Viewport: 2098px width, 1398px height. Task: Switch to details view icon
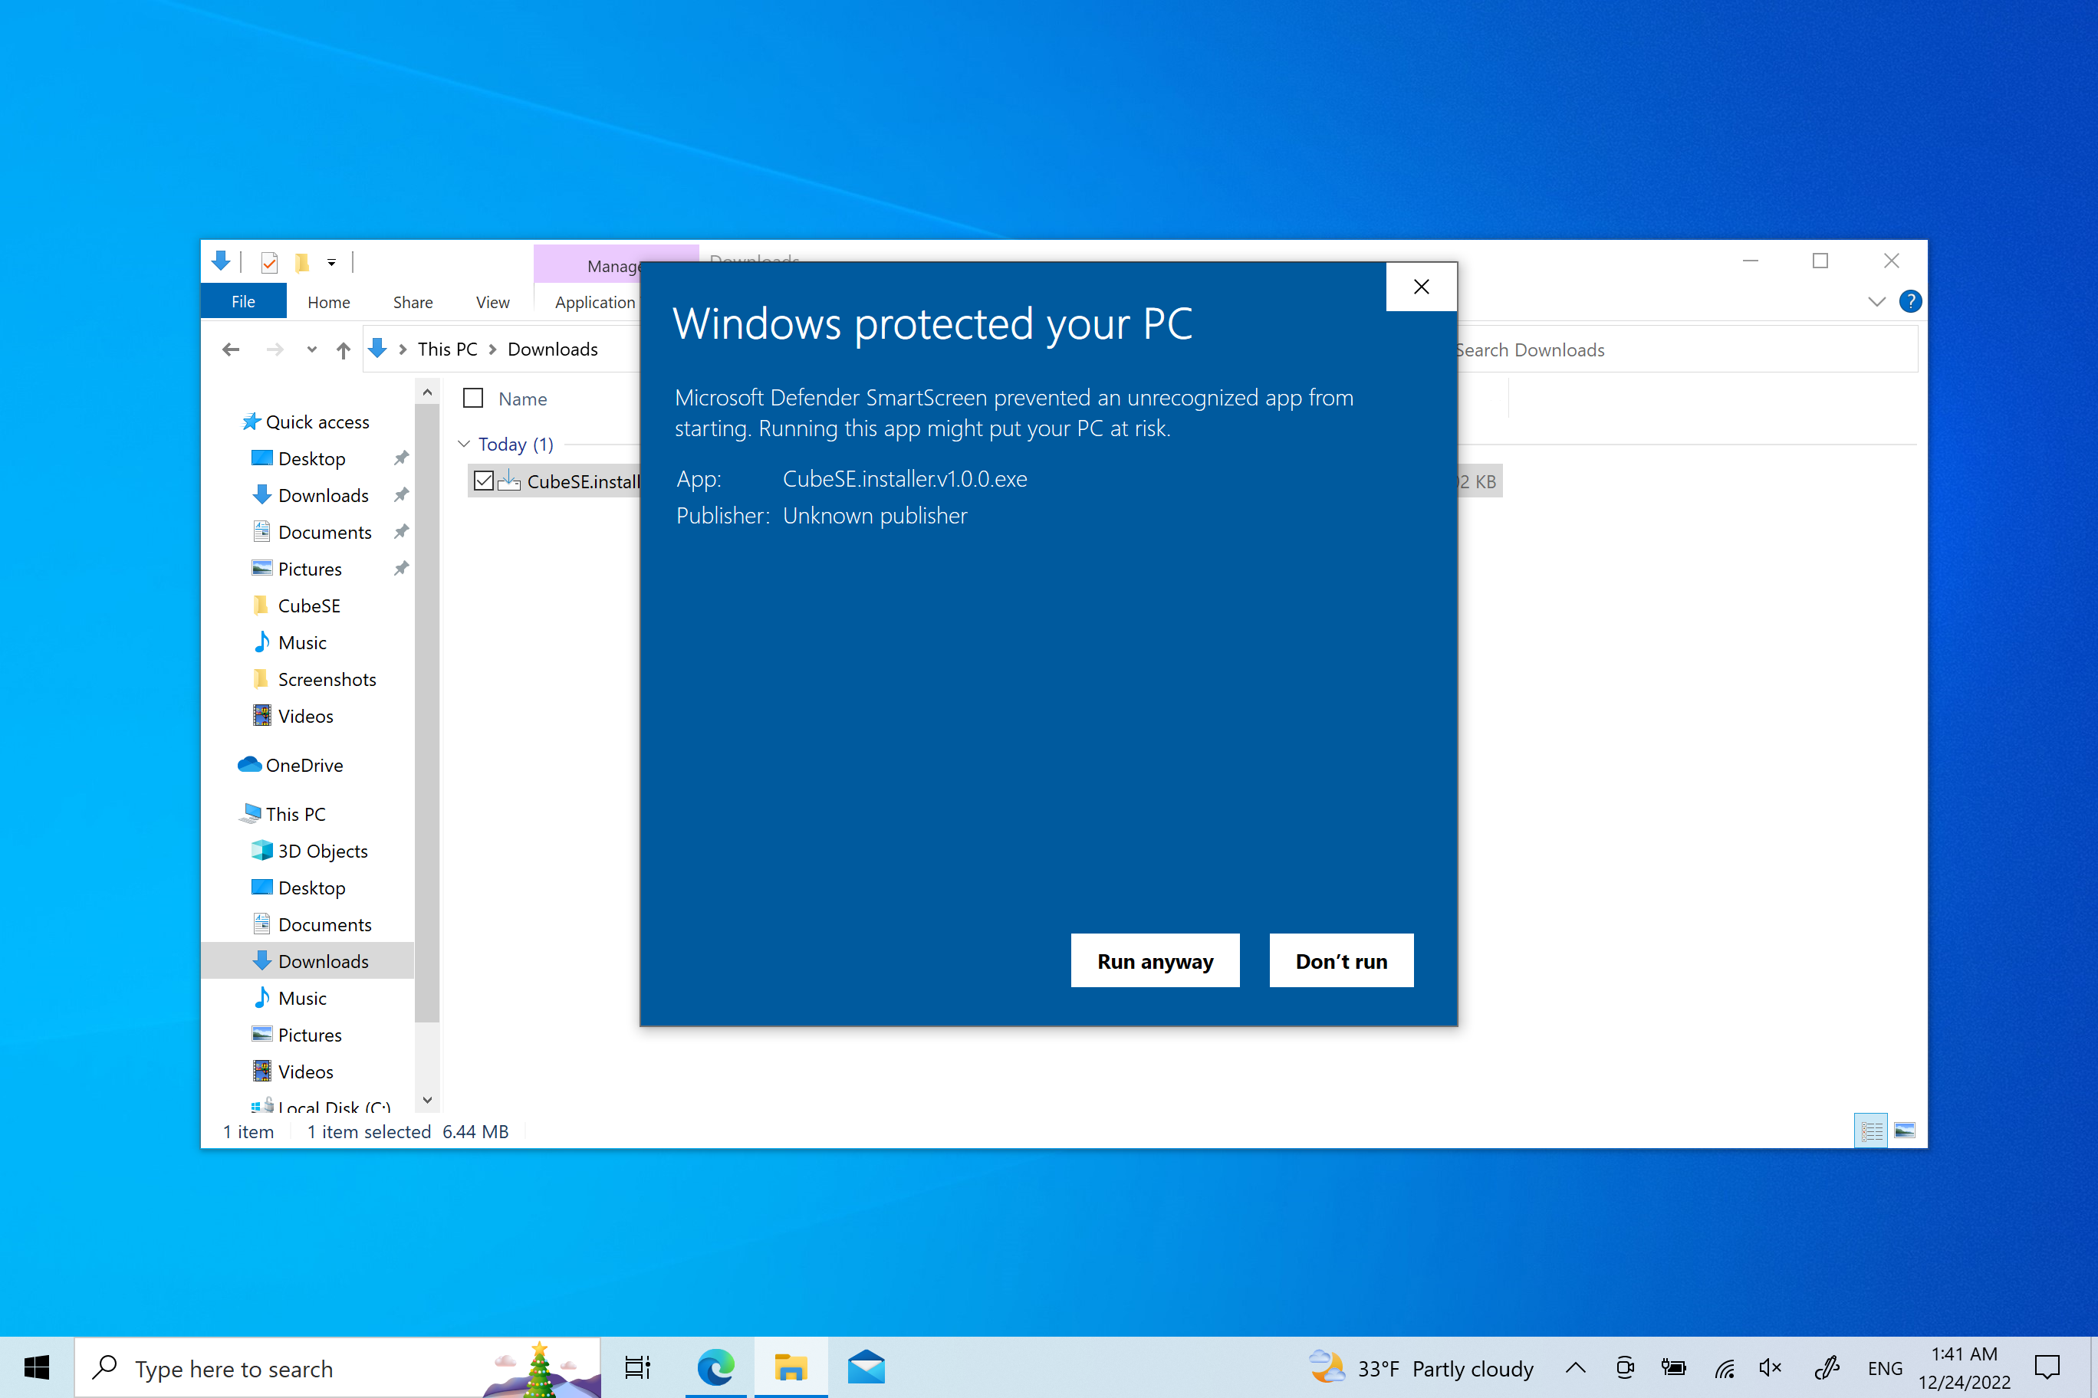tap(1870, 1131)
